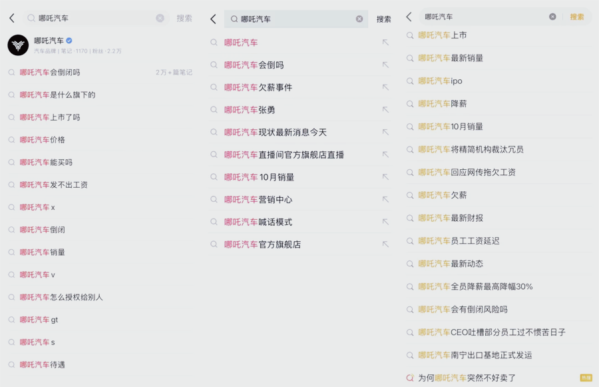Tap the fill-in arrow on the first 哪吒汽车 suggestion

pyautogui.click(x=385, y=43)
